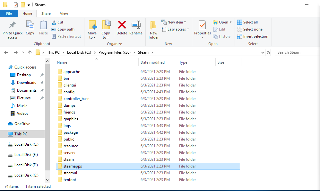
Task: Click Select all in the ribbon
Action: click(x=247, y=22)
